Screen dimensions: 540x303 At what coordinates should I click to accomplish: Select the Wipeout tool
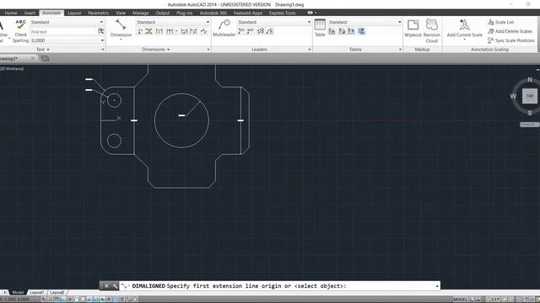(x=413, y=28)
